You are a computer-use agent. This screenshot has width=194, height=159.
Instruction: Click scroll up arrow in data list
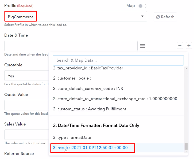[x=186, y=69]
